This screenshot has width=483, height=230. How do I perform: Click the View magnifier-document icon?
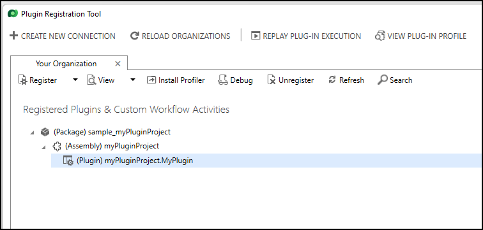[x=91, y=80]
